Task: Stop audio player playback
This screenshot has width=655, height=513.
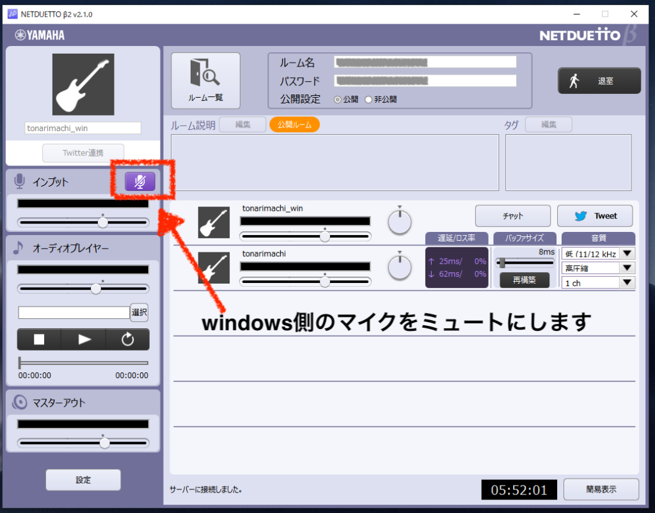Action: click(39, 339)
